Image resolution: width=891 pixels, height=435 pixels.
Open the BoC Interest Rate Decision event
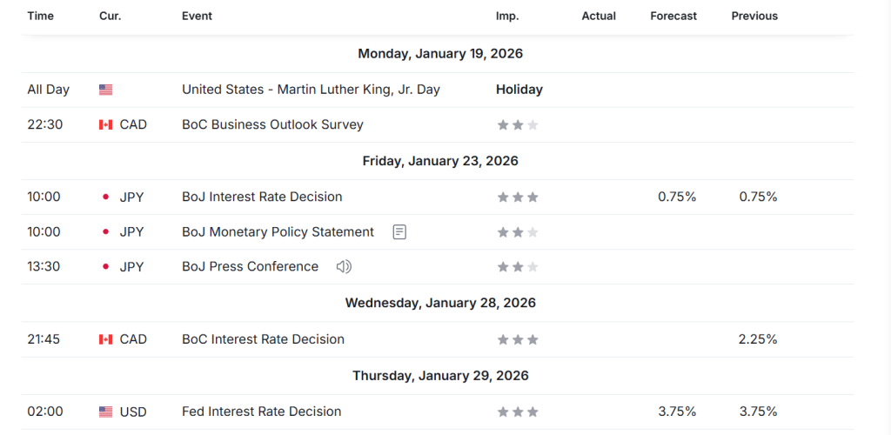pyautogui.click(x=263, y=339)
